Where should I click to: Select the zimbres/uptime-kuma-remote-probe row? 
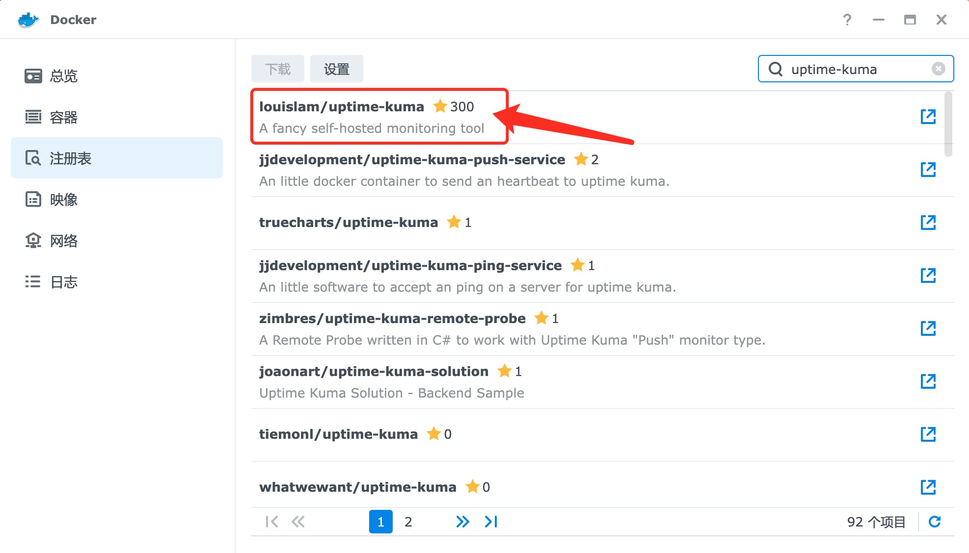603,329
